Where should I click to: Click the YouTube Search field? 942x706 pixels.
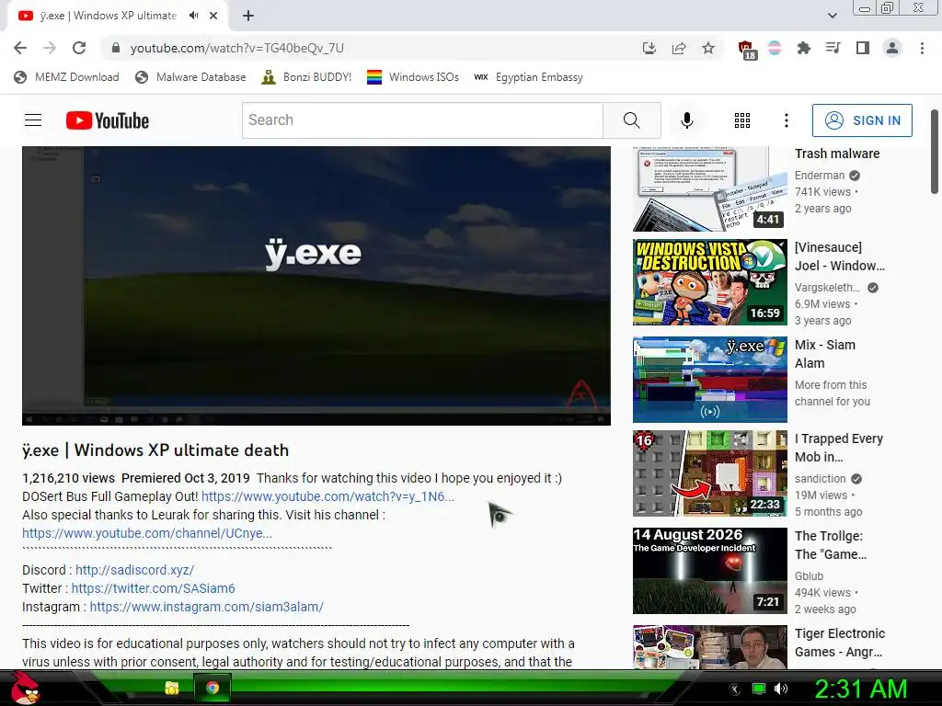point(422,120)
